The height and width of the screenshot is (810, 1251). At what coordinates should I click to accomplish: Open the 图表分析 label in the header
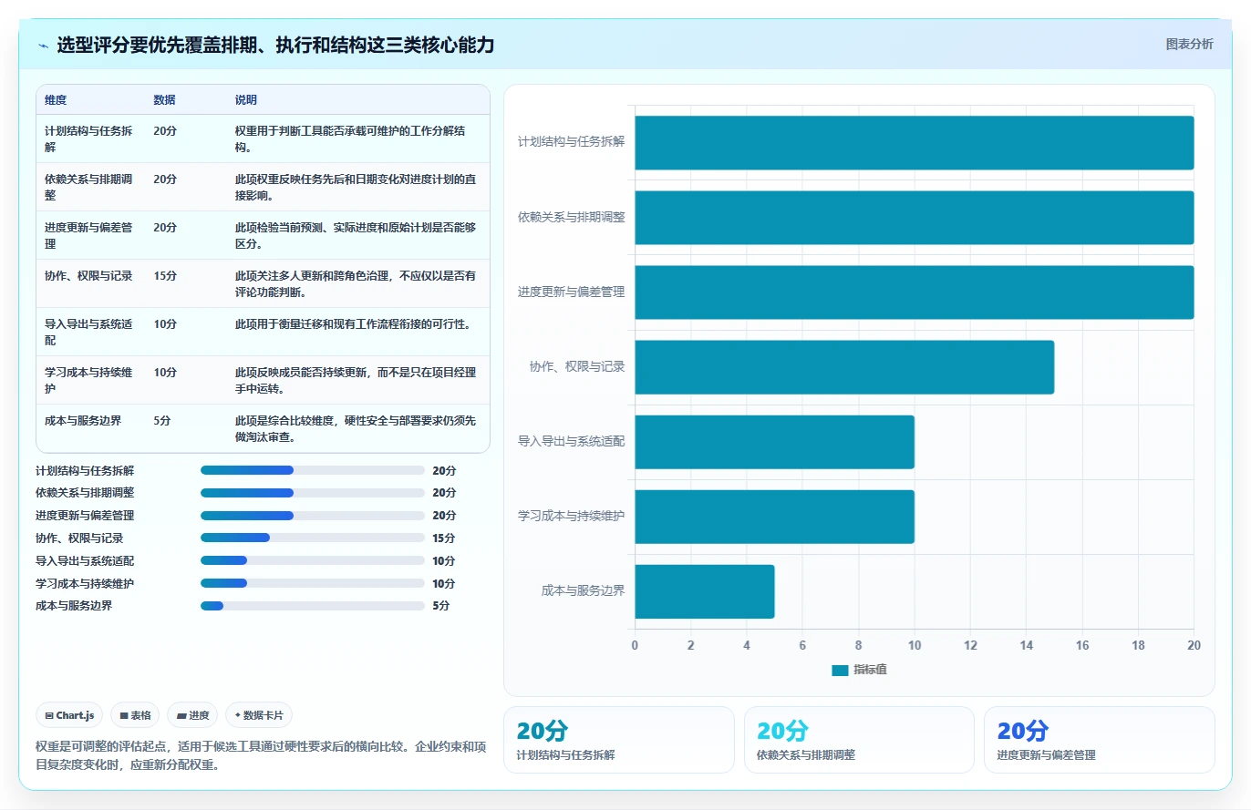tap(1190, 44)
